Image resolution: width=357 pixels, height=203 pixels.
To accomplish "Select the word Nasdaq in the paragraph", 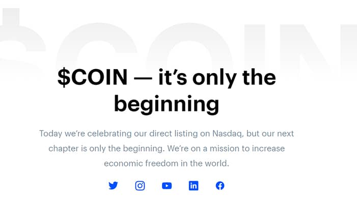I will (x=228, y=134).
